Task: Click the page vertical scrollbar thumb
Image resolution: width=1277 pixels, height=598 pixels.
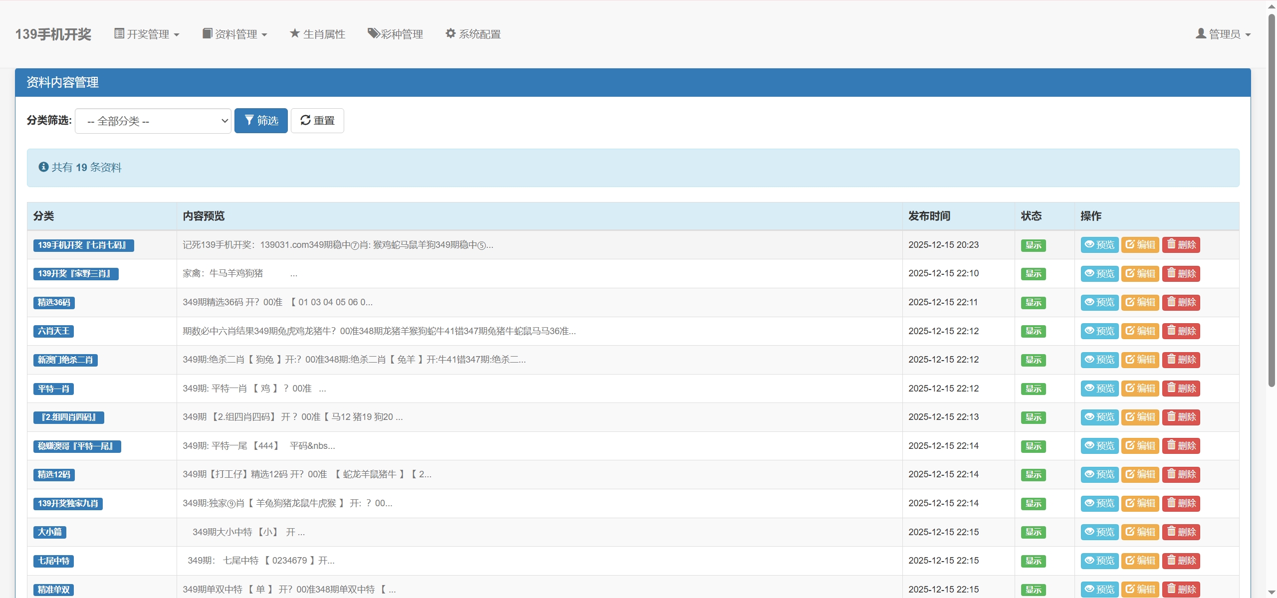Action: 1272,199
